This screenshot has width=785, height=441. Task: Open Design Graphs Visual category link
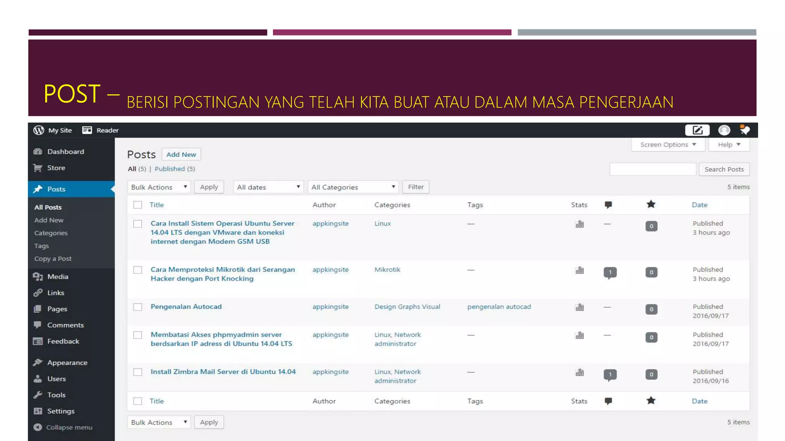(x=407, y=307)
